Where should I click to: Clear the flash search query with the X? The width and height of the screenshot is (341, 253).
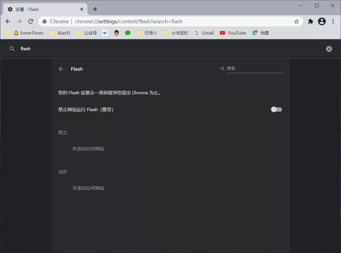(x=329, y=49)
